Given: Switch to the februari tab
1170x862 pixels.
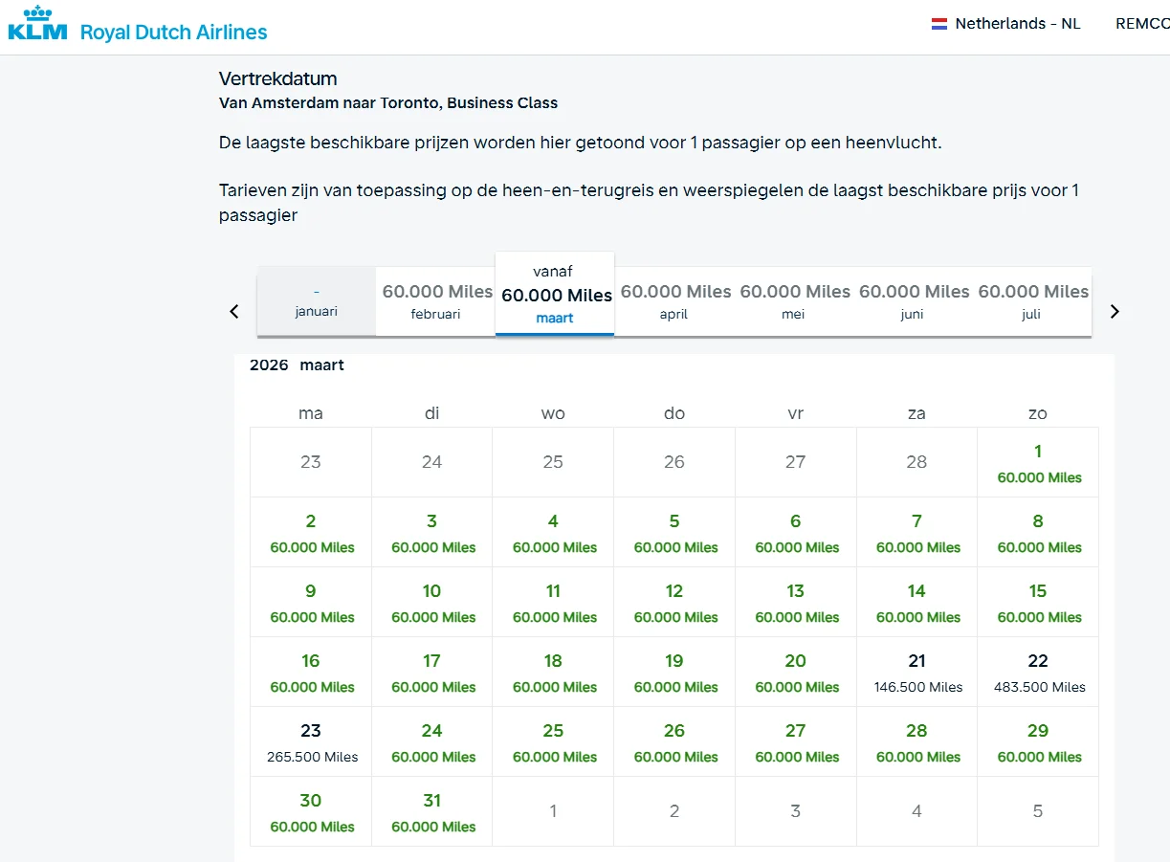Looking at the screenshot, I should click(x=435, y=301).
